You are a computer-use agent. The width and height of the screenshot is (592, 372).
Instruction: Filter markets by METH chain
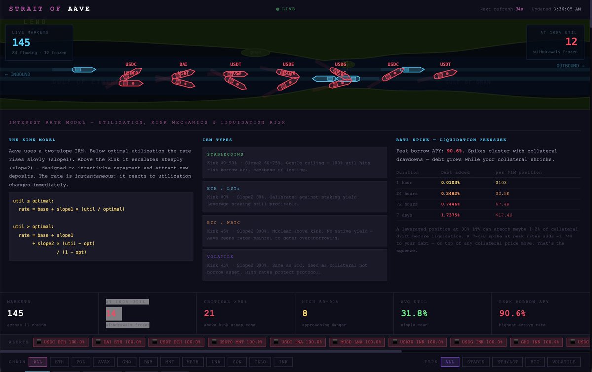193,362
